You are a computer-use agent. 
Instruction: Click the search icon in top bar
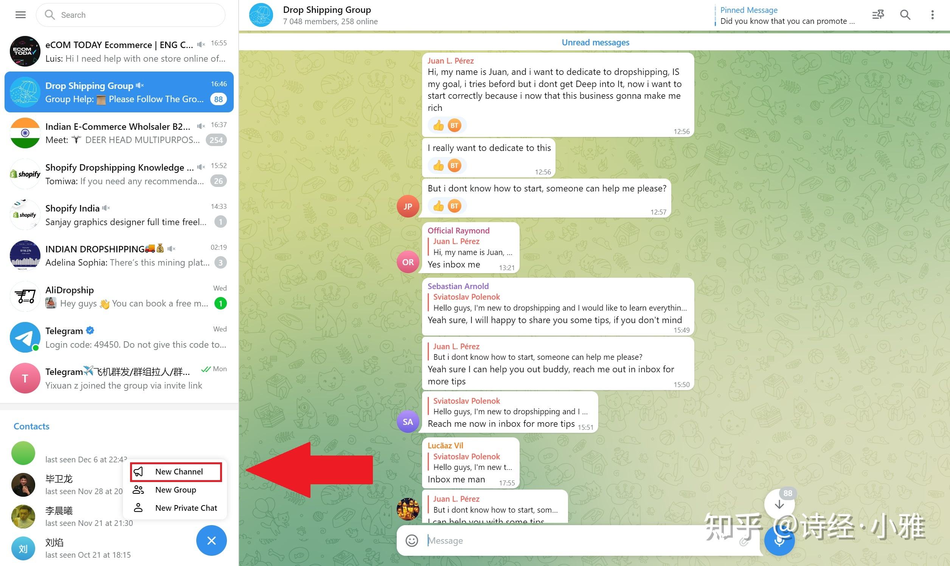[906, 15]
